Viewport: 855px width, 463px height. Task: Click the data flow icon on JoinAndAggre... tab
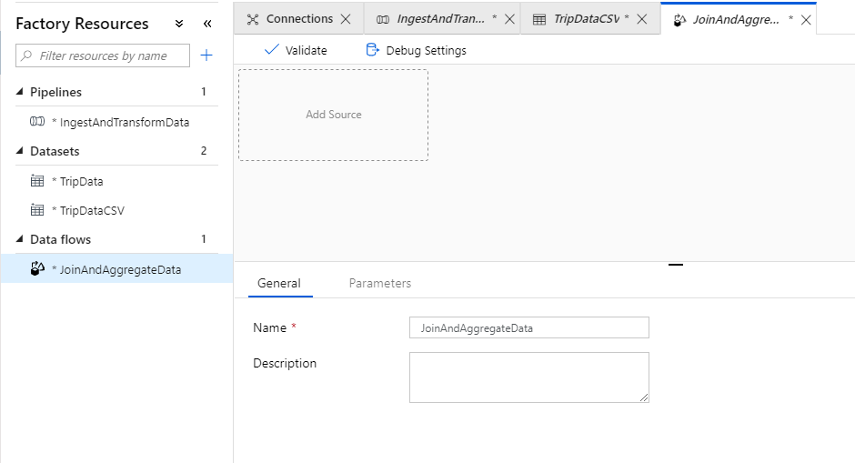tap(679, 20)
